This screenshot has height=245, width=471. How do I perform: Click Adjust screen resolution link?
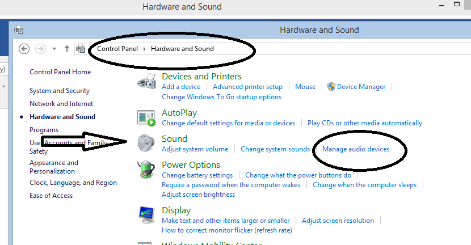[338, 221]
